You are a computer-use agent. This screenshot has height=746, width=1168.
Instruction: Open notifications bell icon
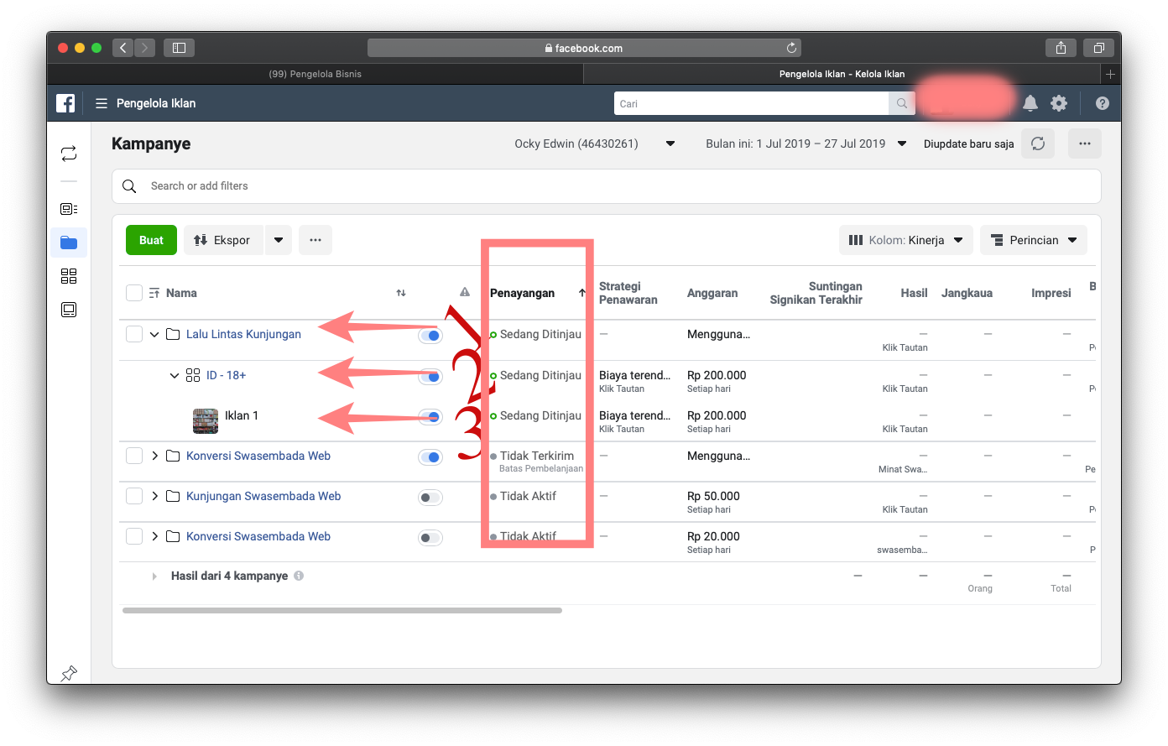(x=1030, y=103)
